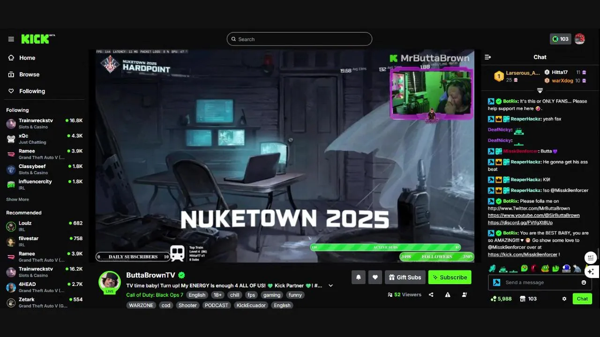Open fiivestar channel under Recommended
This screenshot has height=337, width=600.
[45, 242]
